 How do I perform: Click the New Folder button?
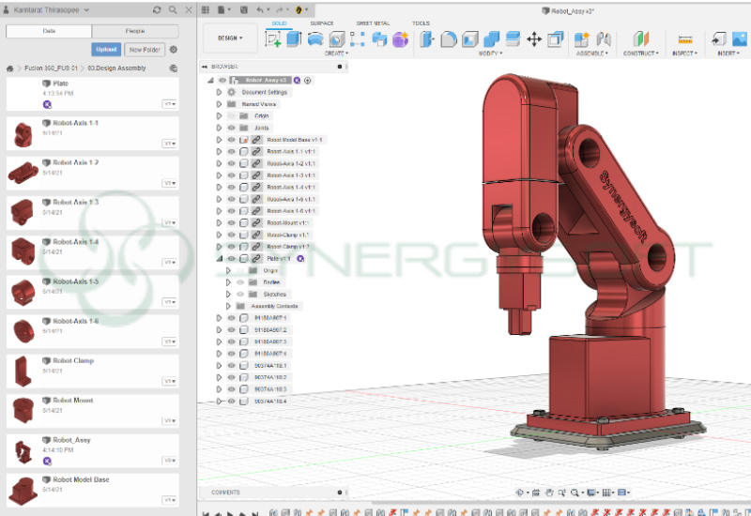[x=144, y=49]
